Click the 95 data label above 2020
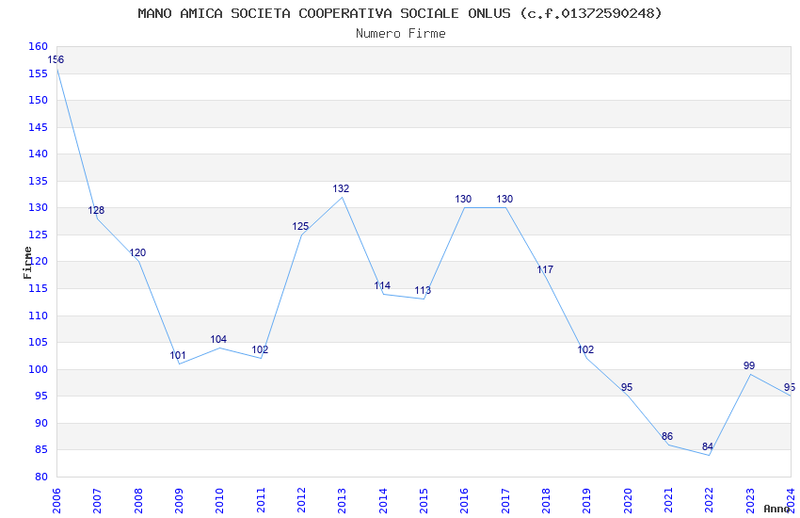 pyautogui.click(x=627, y=387)
